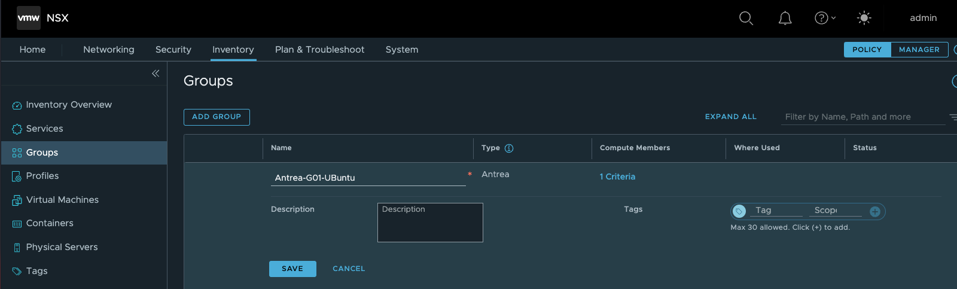The height and width of the screenshot is (289, 957).
Task: Open the Security tab
Action: (173, 50)
